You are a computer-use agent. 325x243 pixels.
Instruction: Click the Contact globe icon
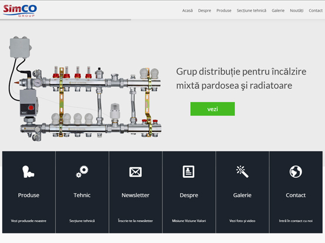pos(296,171)
